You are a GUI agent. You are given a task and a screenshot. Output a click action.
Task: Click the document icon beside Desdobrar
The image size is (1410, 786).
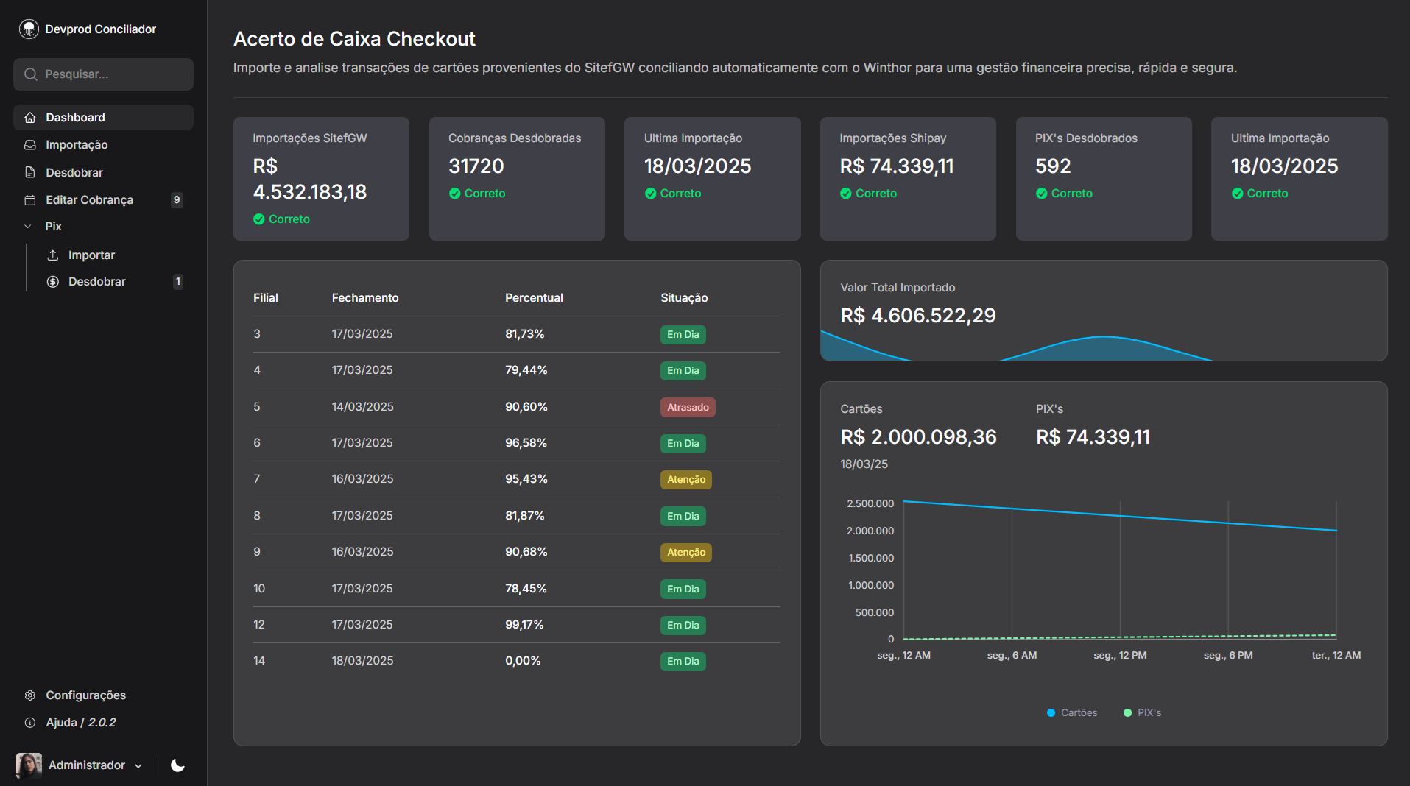[x=30, y=172]
